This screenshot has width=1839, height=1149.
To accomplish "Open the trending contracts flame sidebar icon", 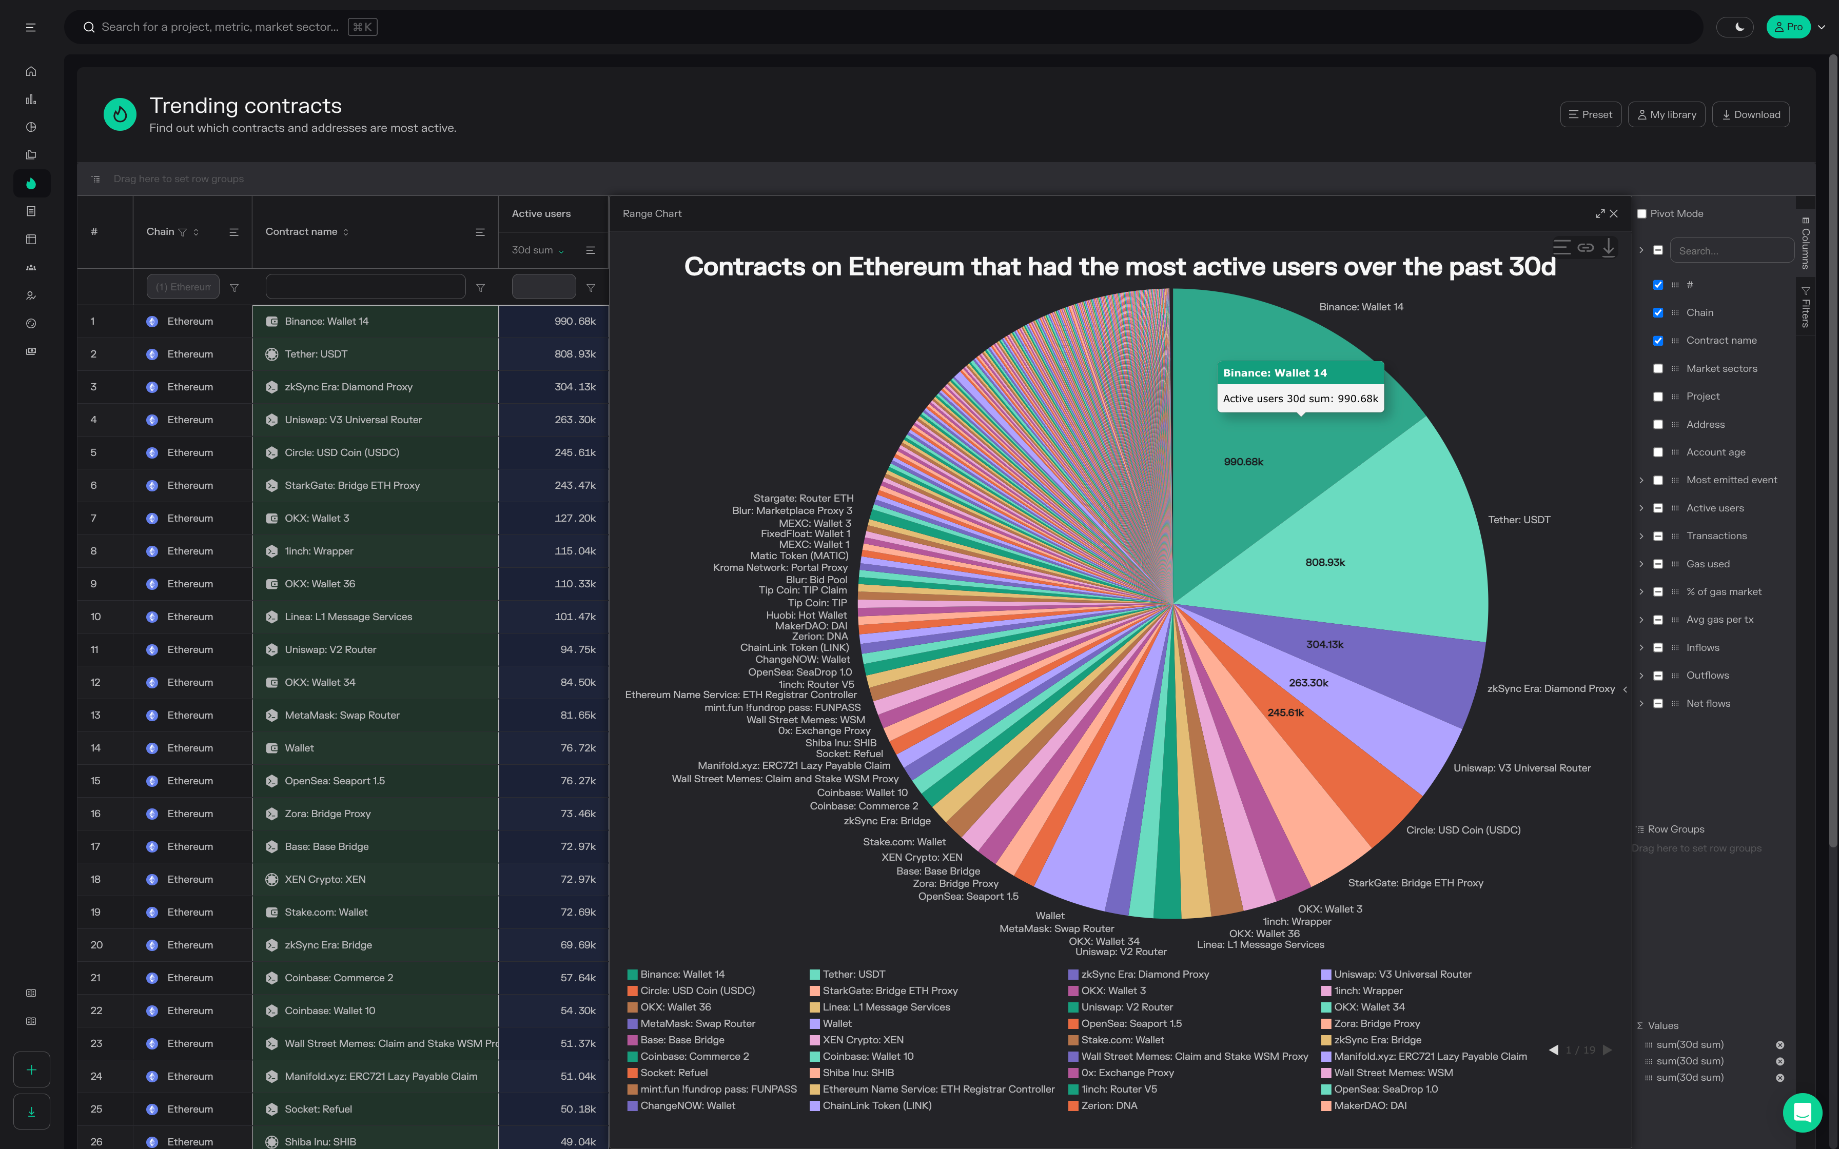I will coord(31,183).
